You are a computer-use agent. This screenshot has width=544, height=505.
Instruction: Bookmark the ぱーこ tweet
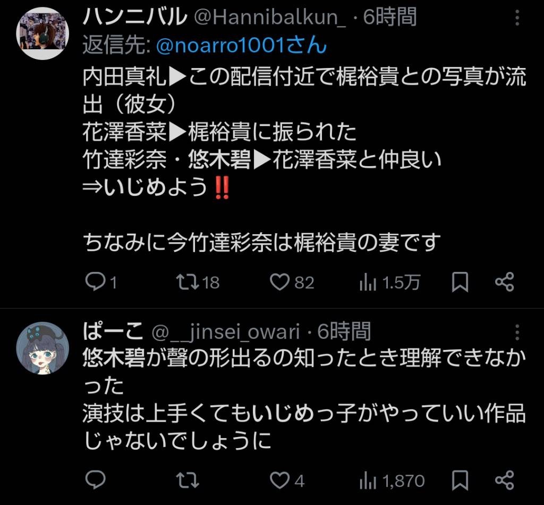pyautogui.click(x=460, y=481)
